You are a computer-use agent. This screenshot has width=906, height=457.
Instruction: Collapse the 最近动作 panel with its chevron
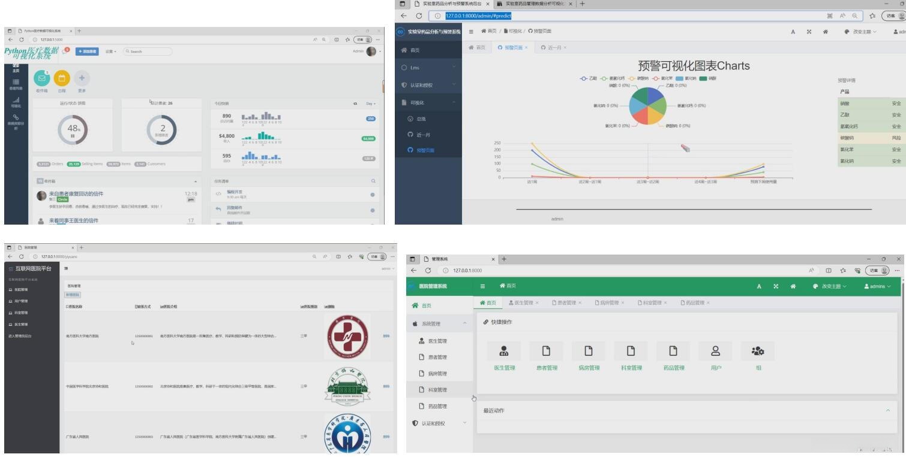887,410
